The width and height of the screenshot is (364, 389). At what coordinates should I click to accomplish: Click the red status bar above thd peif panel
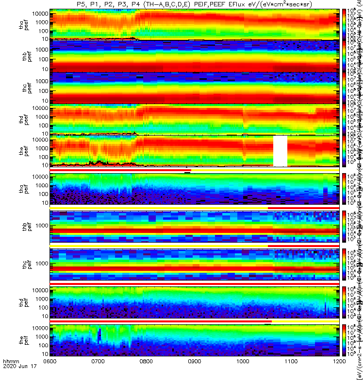pos(195,283)
